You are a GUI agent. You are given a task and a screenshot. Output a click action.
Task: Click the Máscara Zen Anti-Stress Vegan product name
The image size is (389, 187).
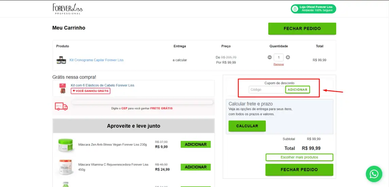[x=113, y=145]
